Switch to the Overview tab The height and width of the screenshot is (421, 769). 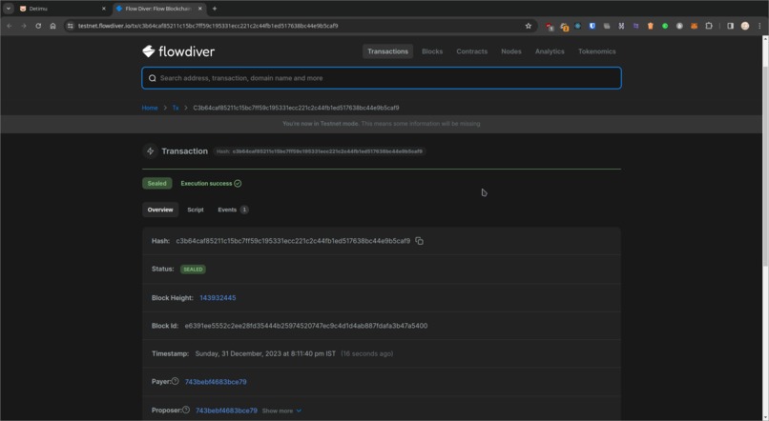[160, 210]
